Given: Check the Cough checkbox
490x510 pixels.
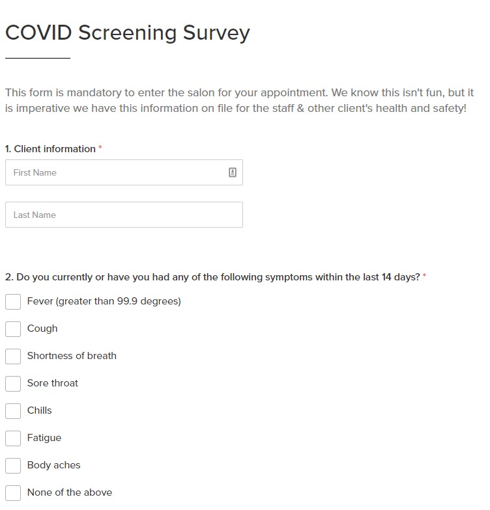Looking at the screenshot, I should pos(13,329).
